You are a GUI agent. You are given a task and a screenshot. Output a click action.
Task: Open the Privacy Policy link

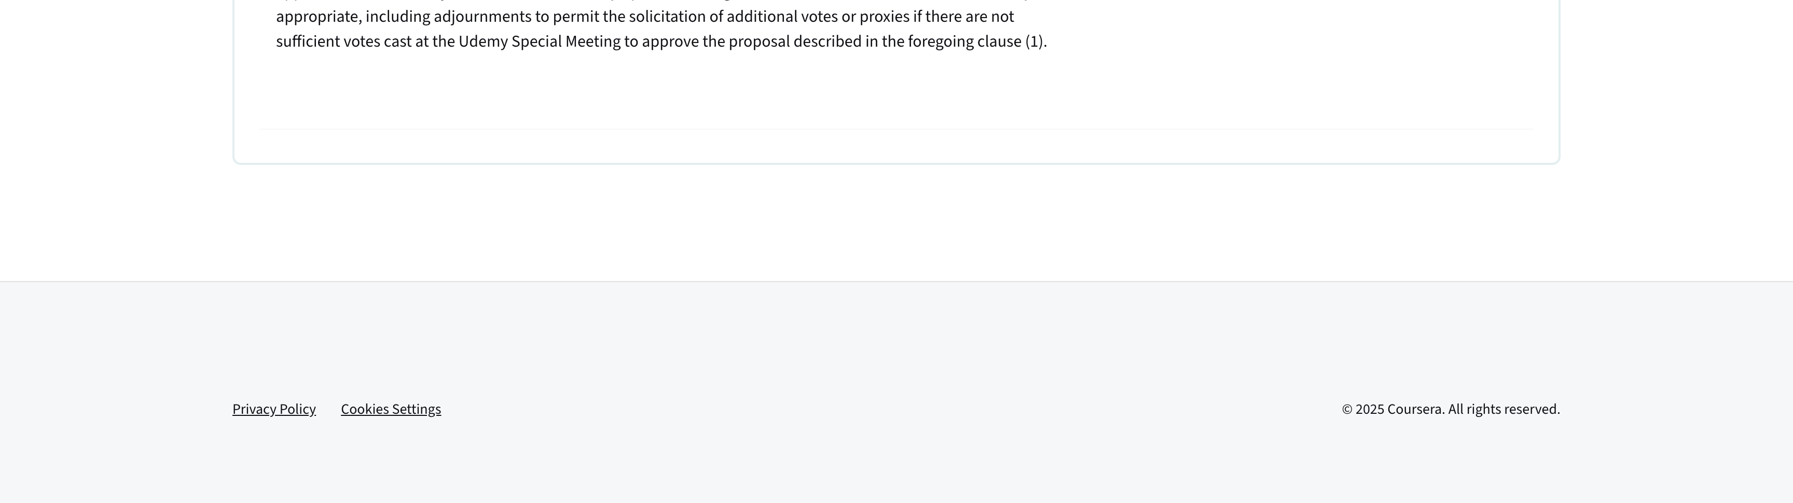click(273, 409)
